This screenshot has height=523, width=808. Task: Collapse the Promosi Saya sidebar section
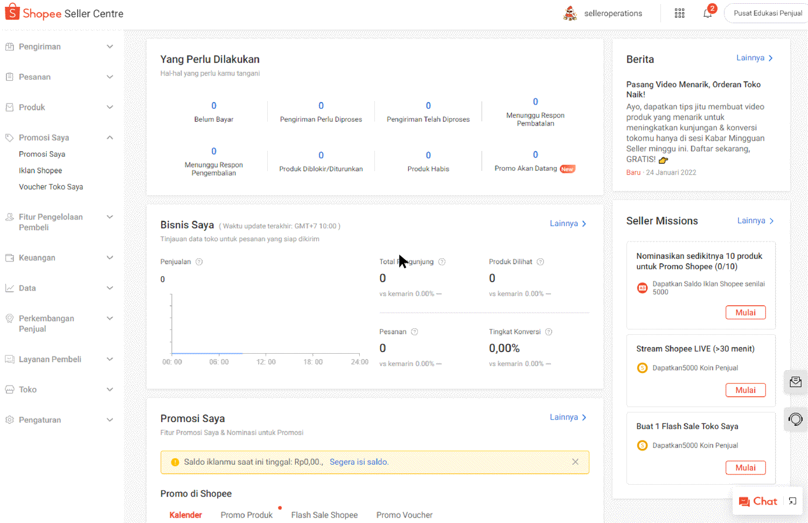point(59,137)
